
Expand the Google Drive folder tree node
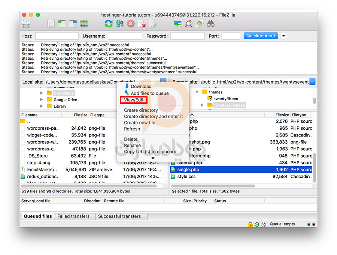[42, 100]
